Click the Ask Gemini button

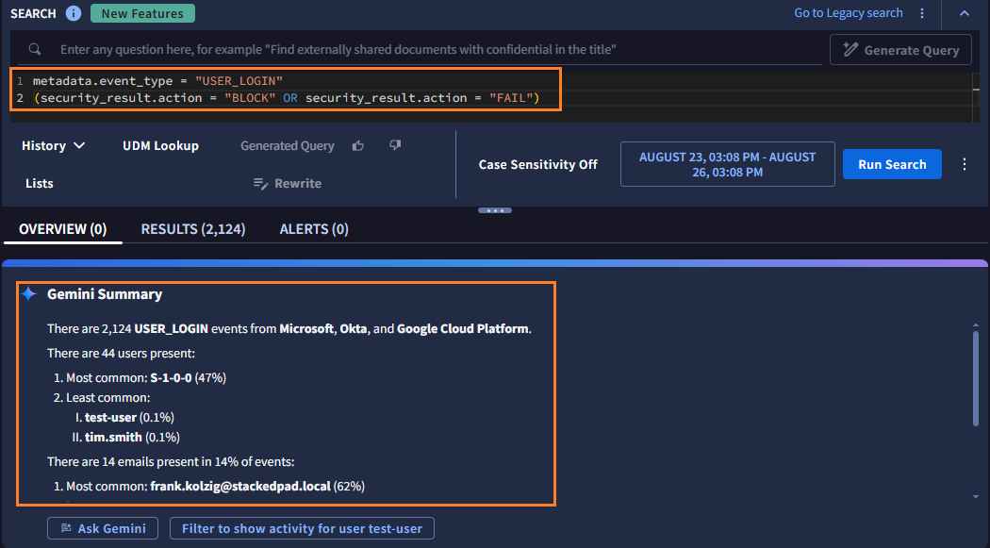point(103,528)
